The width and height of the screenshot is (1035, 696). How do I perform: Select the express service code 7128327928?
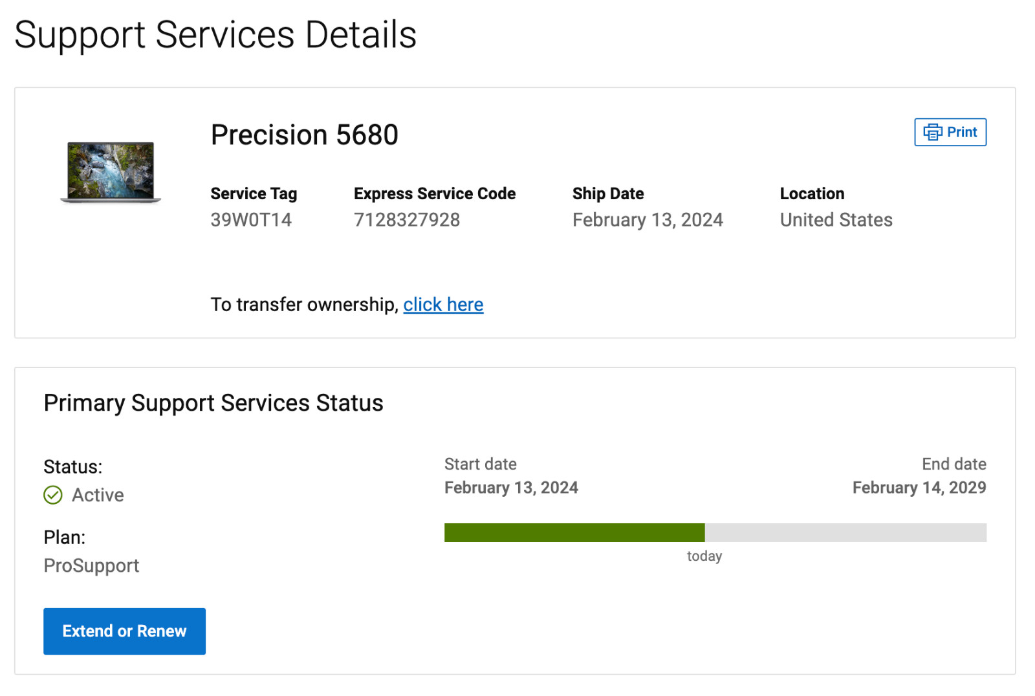pos(407,220)
